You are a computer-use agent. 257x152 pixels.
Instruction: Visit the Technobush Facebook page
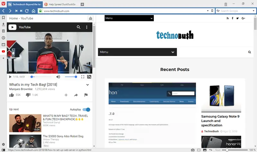click(x=232, y=18)
